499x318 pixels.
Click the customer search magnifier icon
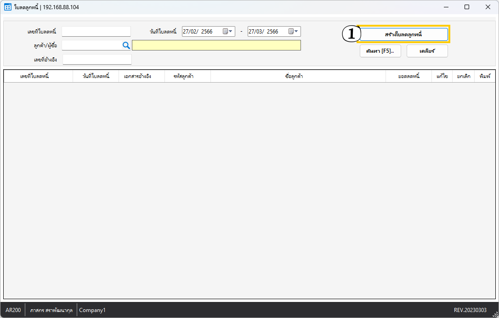pos(126,45)
